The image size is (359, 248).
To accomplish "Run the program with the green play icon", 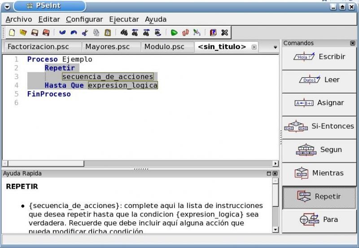I will [174, 32].
